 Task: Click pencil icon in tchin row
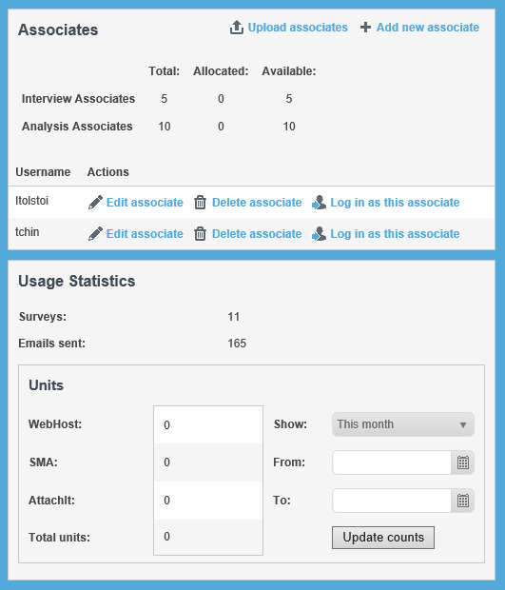tap(95, 234)
